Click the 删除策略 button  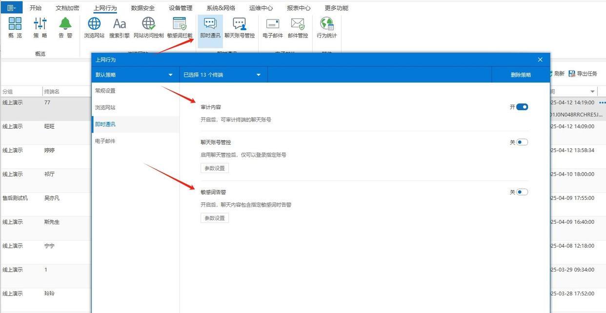521,75
